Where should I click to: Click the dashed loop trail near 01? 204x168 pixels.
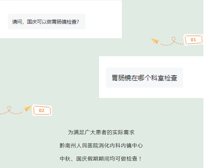[x=172, y=41]
